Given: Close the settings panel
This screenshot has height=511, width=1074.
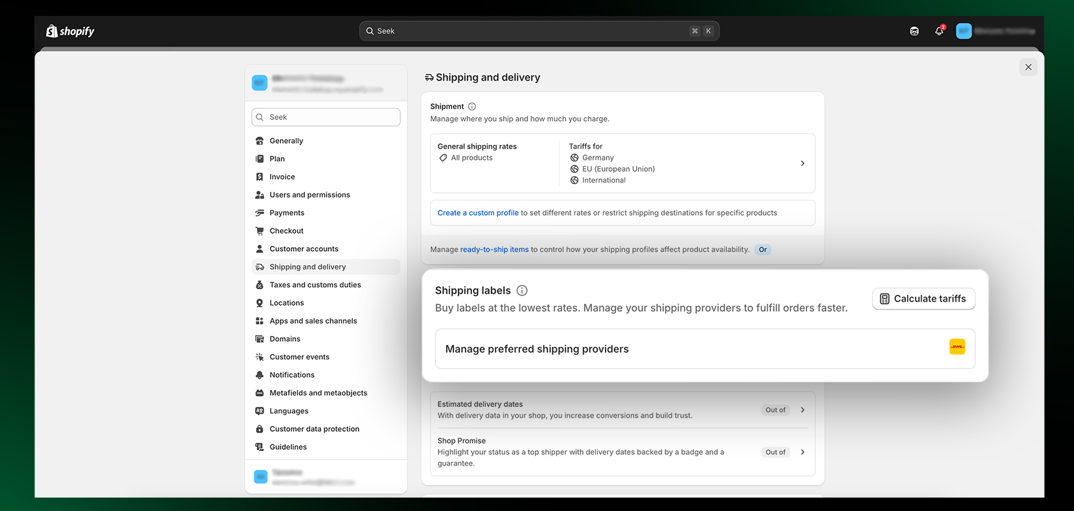Looking at the screenshot, I should [x=1028, y=67].
